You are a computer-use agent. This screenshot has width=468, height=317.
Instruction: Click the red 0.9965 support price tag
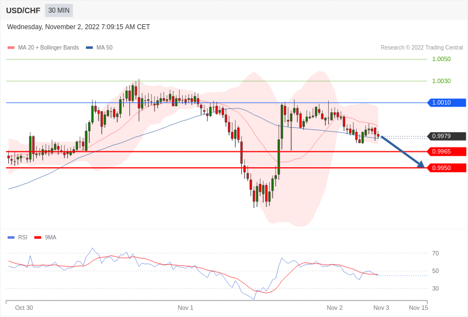447,151
